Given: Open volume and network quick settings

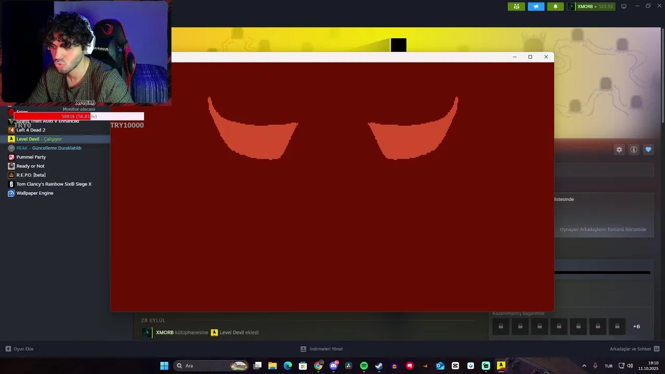Looking at the screenshot, I should pos(626,366).
